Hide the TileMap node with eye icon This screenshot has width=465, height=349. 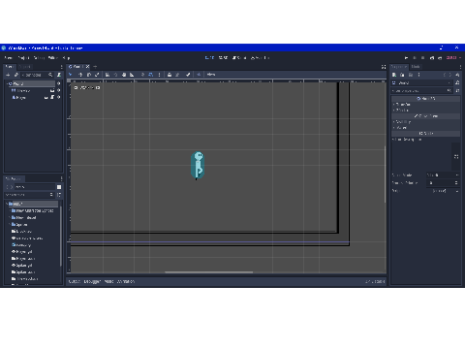(x=59, y=90)
